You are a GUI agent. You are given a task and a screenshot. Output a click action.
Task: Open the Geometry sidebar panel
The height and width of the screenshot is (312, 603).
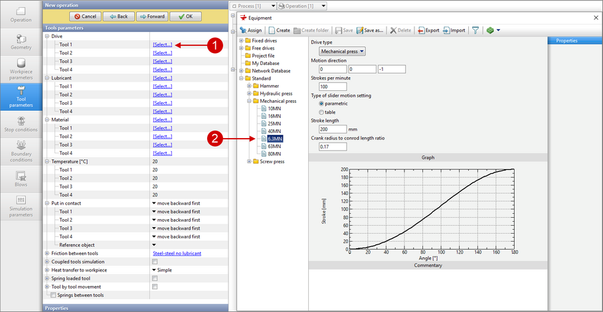click(21, 43)
